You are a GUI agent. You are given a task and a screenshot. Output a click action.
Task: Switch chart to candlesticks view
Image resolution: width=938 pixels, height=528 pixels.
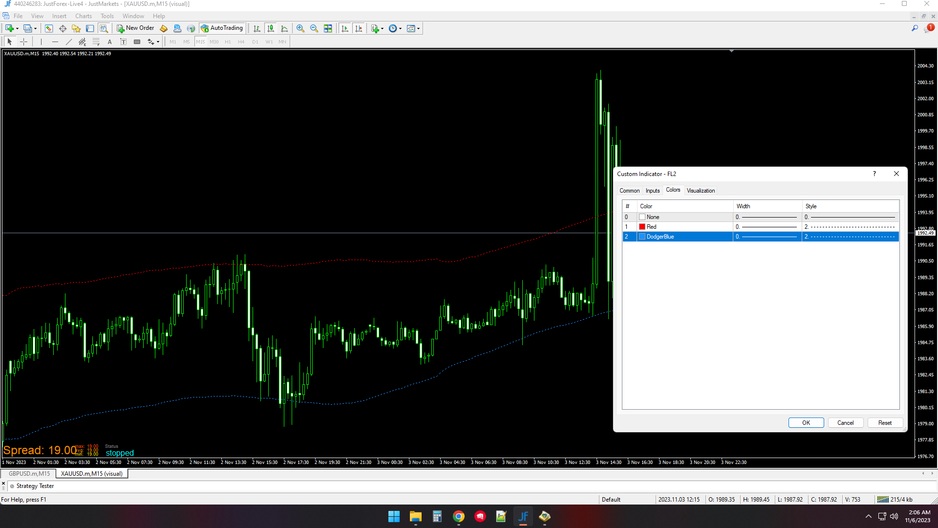point(271,28)
